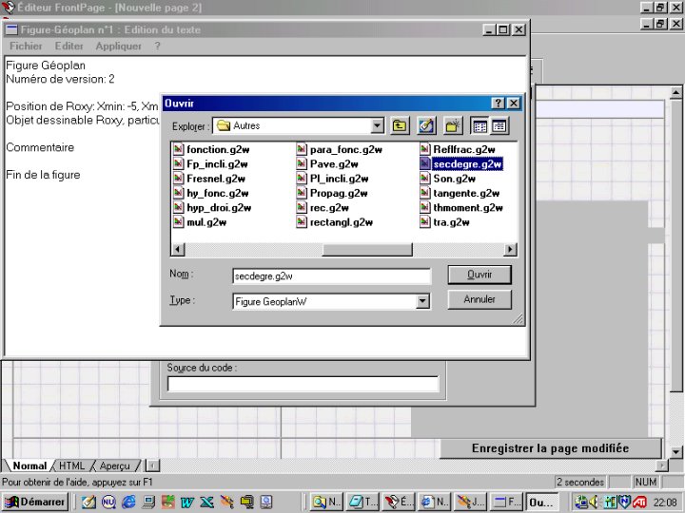Select the file para_fonc.g2w
The image size is (685, 513).
tap(340, 150)
